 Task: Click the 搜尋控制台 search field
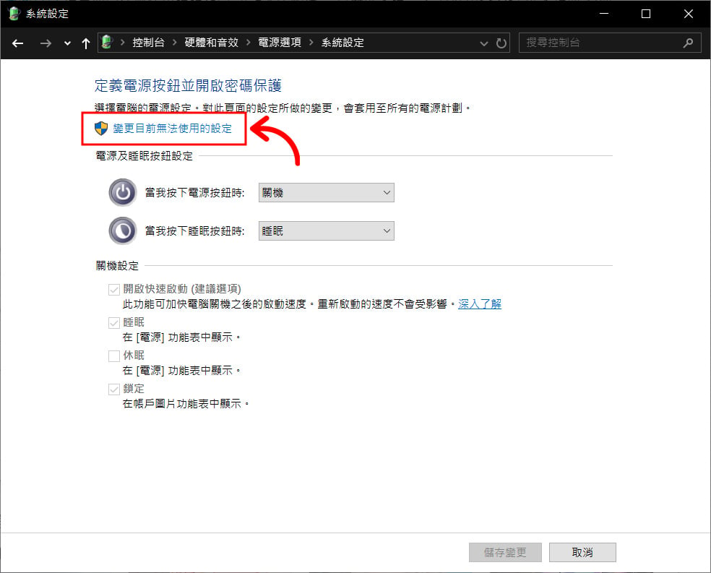[600, 43]
